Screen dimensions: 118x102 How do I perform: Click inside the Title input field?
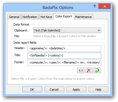(64, 56)
